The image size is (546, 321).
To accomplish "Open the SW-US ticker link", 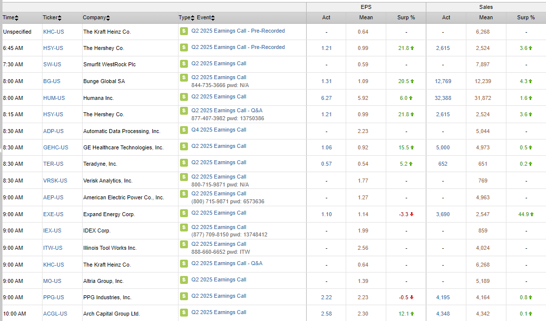I will click(52, 64).
